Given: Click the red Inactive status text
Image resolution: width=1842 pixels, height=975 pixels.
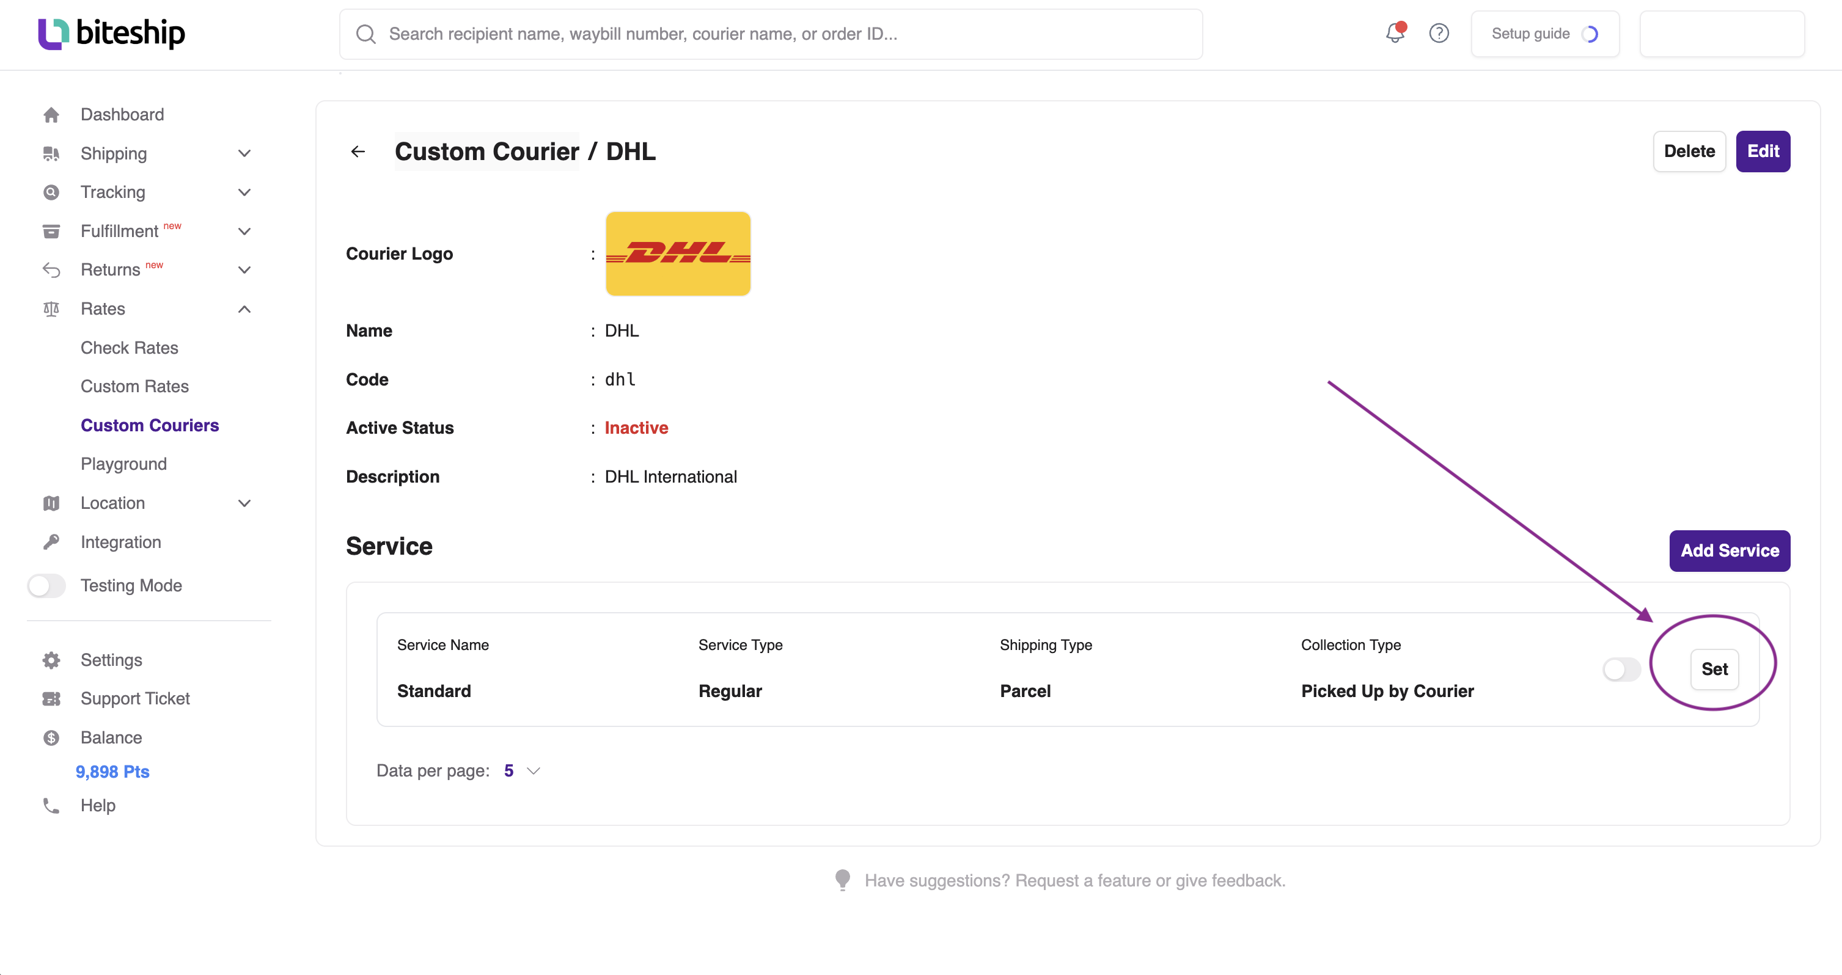Looking at the screenshot, I should (x=636, y=428).
